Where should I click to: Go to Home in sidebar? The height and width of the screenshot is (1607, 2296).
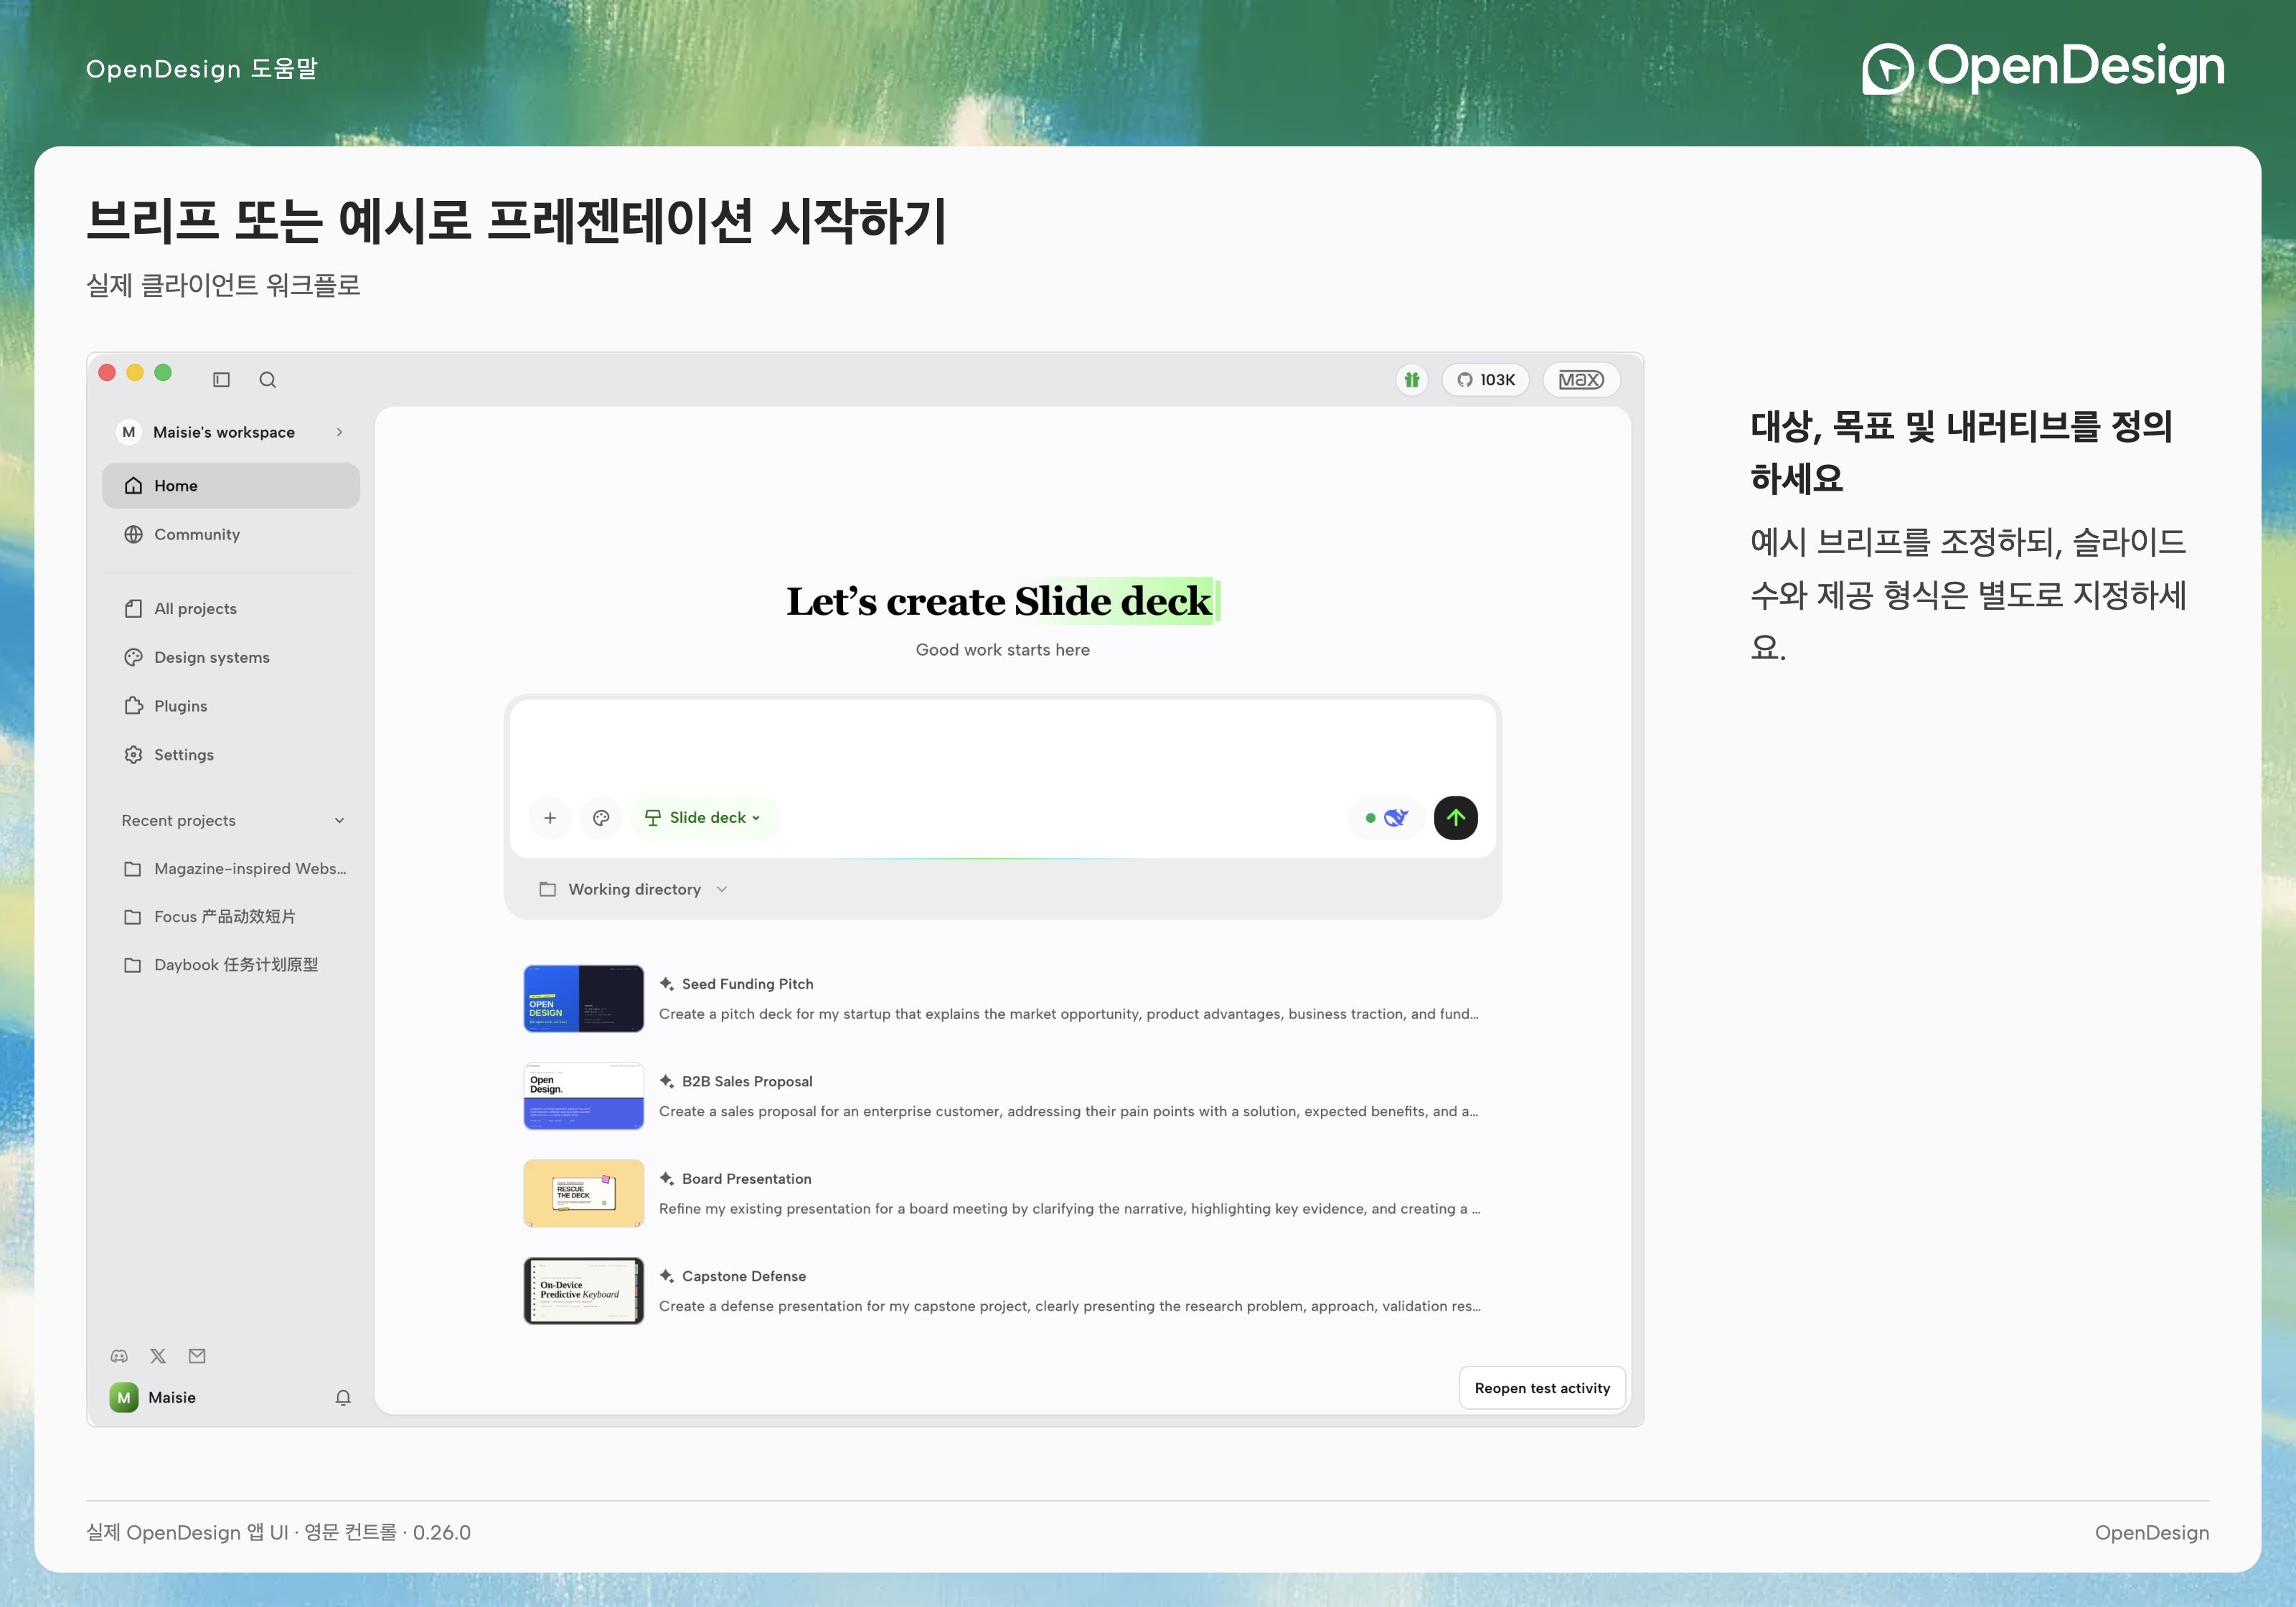point(230,485)
